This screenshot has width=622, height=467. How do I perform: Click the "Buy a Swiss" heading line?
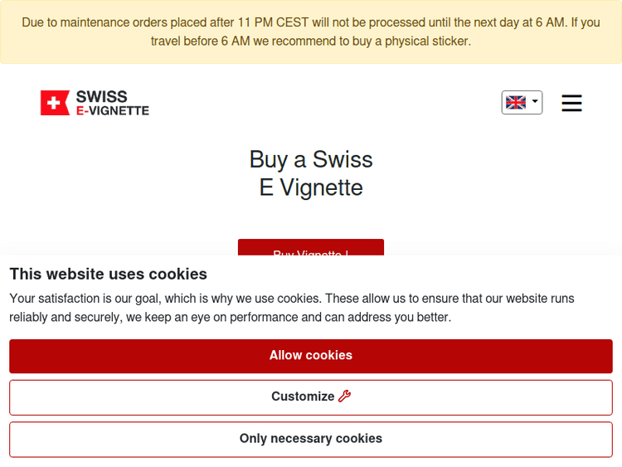tap(311, 159)
